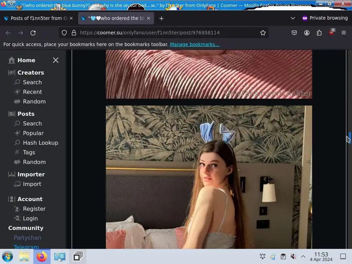Open the Firefox account icon

(307, 33)
